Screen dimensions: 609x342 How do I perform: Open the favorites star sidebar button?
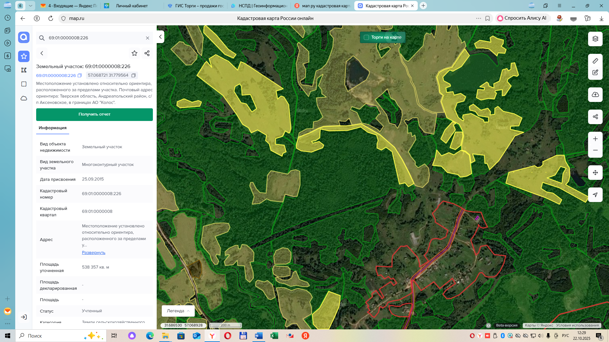coord(24,56)
